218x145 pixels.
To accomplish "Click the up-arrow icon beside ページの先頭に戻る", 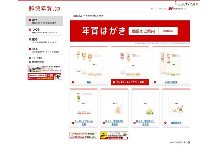I will tap(189, 142).
